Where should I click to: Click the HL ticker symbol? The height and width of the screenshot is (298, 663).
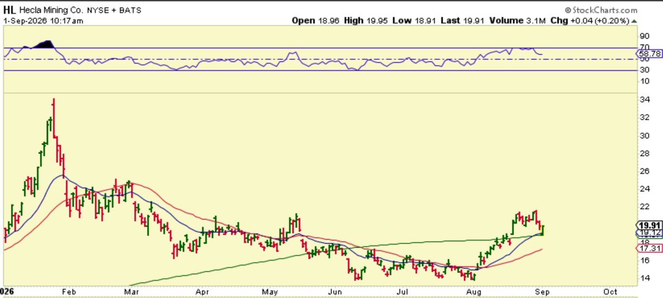coord(10,10)
